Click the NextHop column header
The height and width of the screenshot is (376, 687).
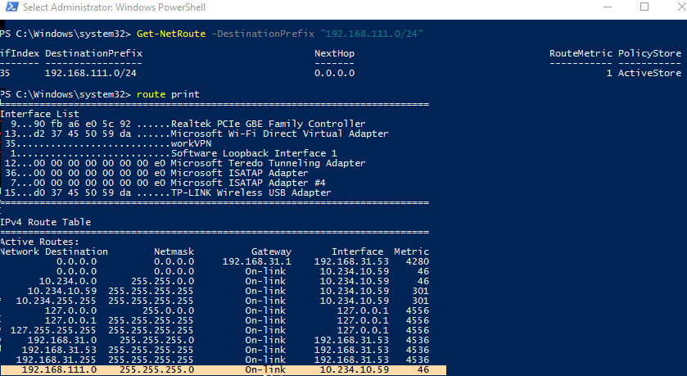(x=334, y=53)
